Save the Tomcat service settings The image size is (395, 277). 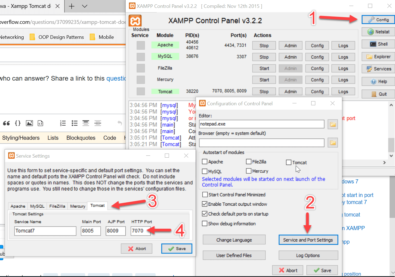pos(177,249)
